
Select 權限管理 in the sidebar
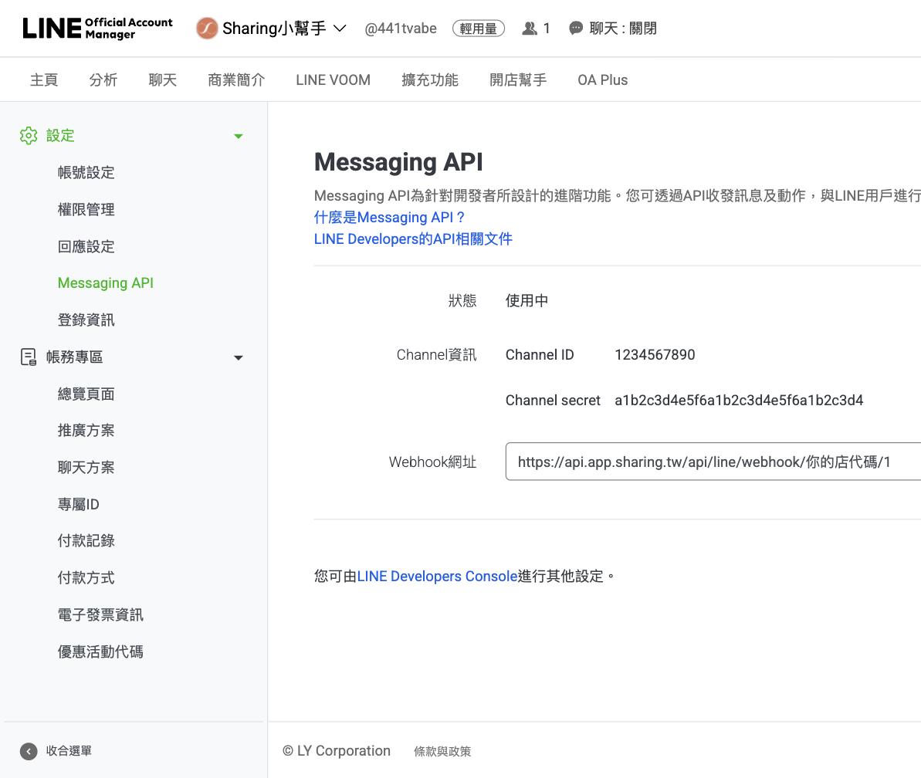[x=86, y=210]
